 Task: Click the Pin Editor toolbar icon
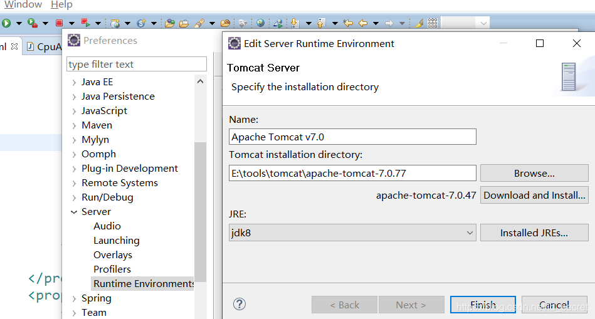419,24
